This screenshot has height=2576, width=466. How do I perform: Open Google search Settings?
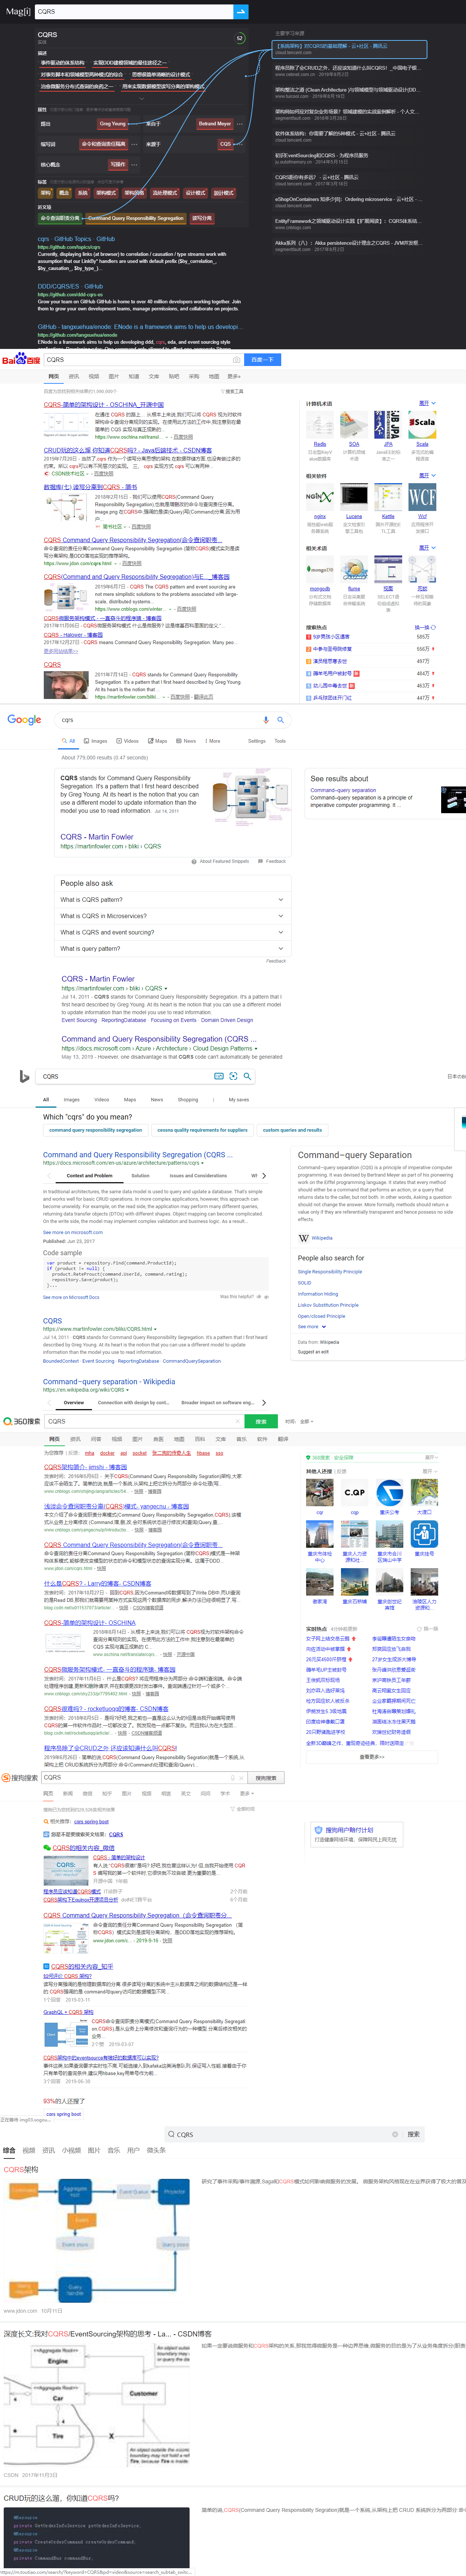point(257,741)
